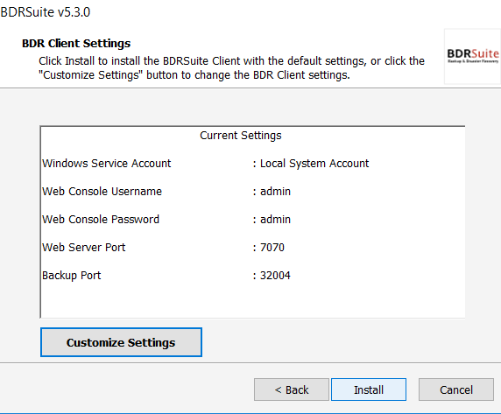This screenshot has width=501, height=414.
Task: Click the BDR Client Settings title
Action: click(76, 44)
